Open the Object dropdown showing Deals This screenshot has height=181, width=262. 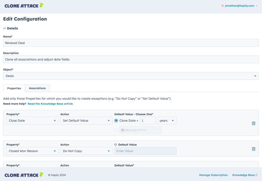131,76
